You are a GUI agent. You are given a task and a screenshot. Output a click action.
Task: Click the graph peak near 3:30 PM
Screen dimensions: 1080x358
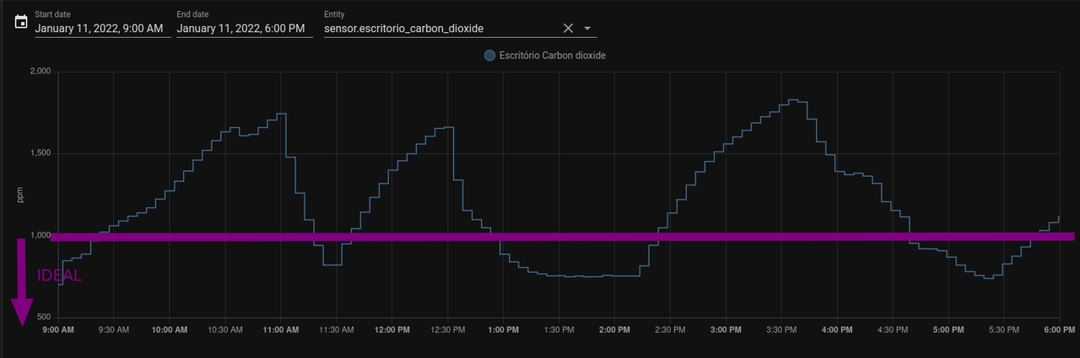792,100
